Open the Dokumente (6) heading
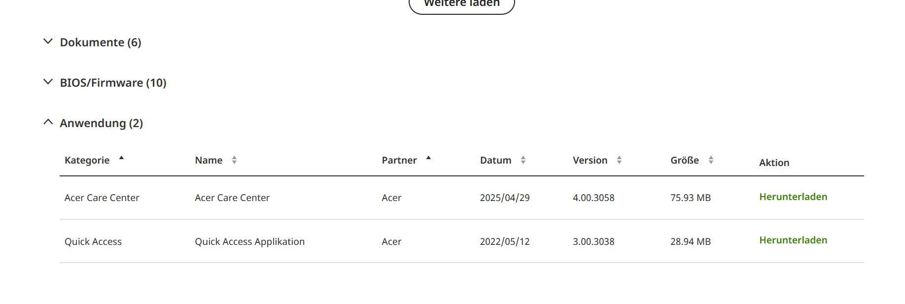Image resolution: width=905 pixels, height=304 pixels. coord(101,42)
